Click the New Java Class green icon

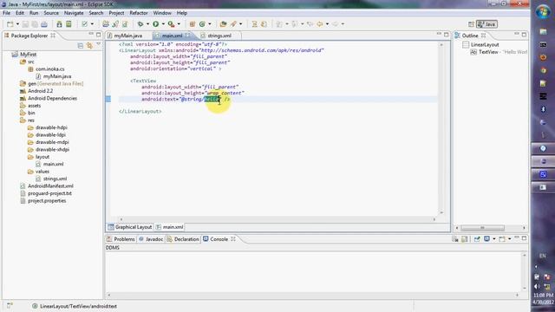click(x=202, y=24)
